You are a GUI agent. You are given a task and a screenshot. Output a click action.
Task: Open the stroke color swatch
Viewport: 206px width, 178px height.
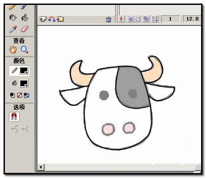click(24, 70)
